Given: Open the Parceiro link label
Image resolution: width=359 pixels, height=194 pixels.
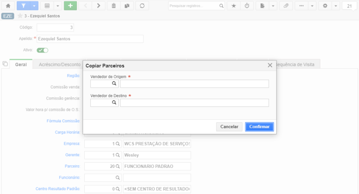Looking at the screenshot, I should coord(72,166).
